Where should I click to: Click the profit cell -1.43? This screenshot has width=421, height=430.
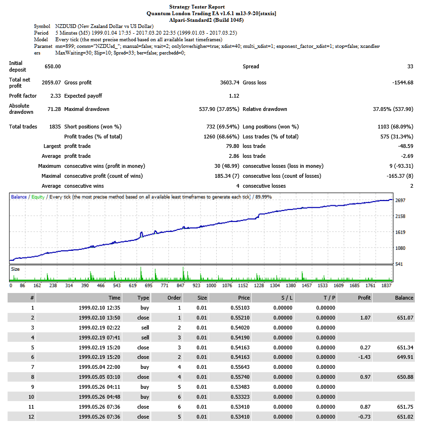click(x=365, y=357)
